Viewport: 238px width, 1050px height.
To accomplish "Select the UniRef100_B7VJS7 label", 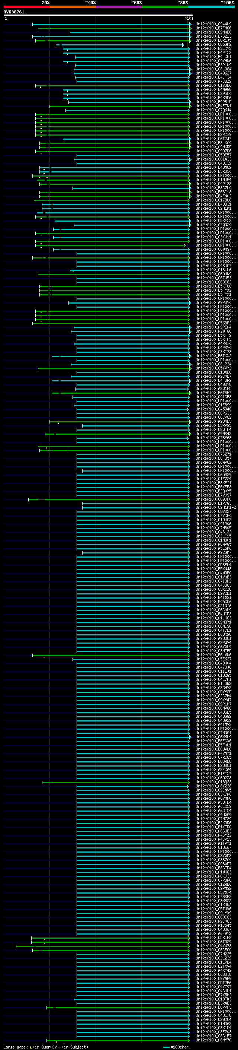I will [213, 495].
